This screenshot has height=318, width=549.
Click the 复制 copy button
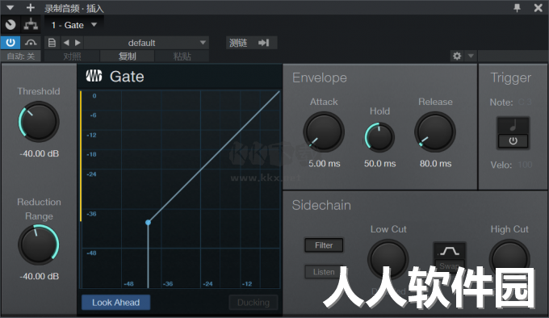click(x=127, y=56)
